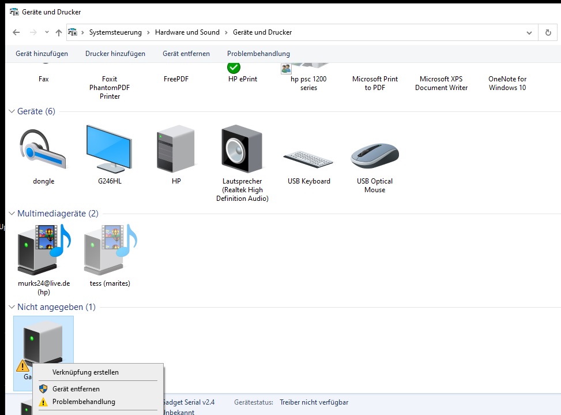Click the Geräte und Drucker breadcrumb

[262, 32]
